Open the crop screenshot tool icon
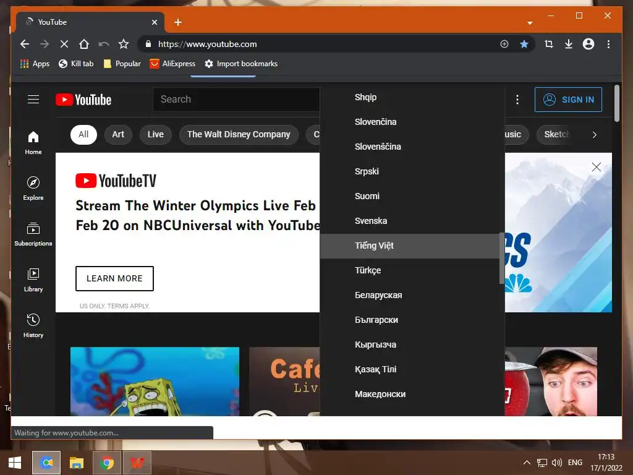This screenshot has height=475, width=633. [549, 44]
